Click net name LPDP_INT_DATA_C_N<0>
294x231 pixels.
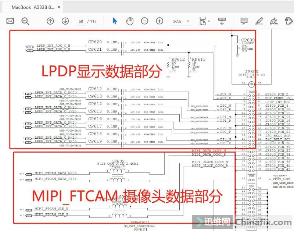(56, 93)
